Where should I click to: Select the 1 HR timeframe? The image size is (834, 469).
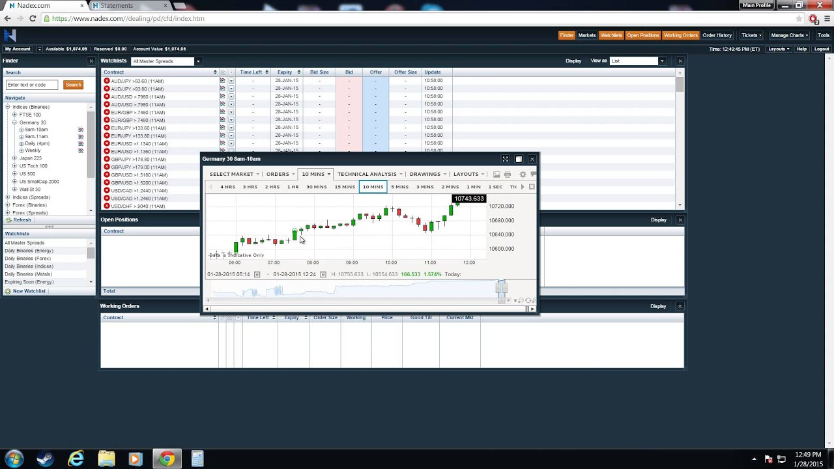(293, 187)
